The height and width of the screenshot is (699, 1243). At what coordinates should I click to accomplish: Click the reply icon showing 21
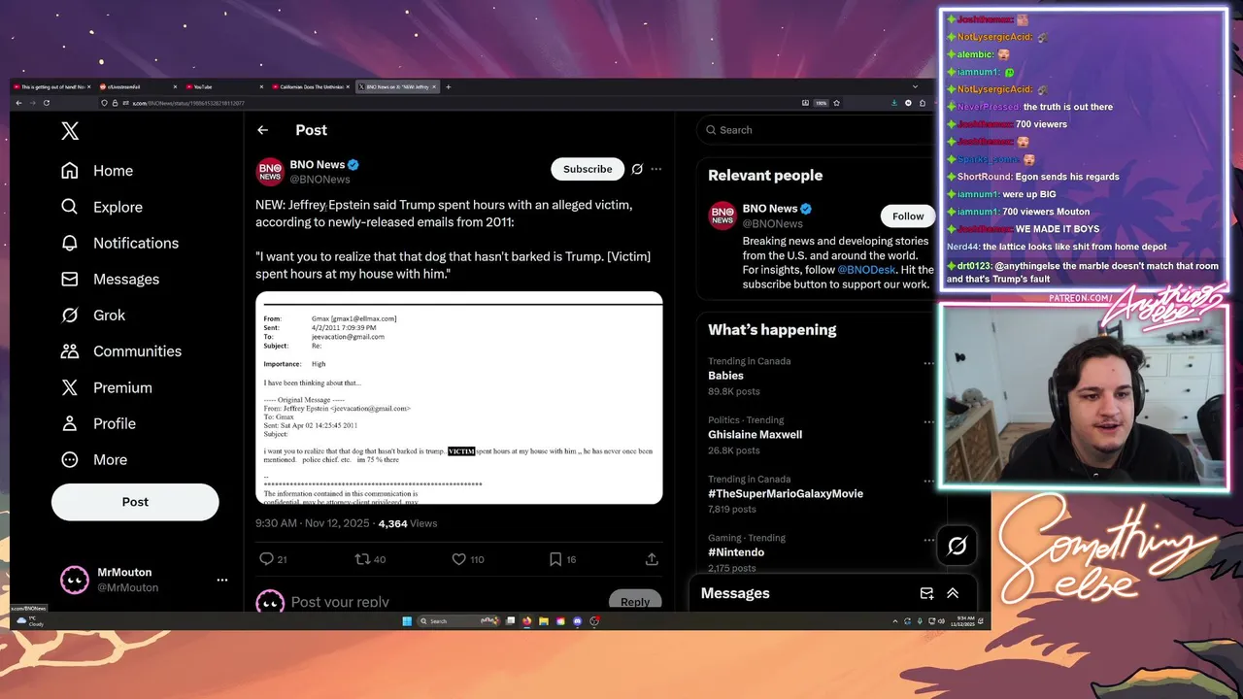click(266, 559)
